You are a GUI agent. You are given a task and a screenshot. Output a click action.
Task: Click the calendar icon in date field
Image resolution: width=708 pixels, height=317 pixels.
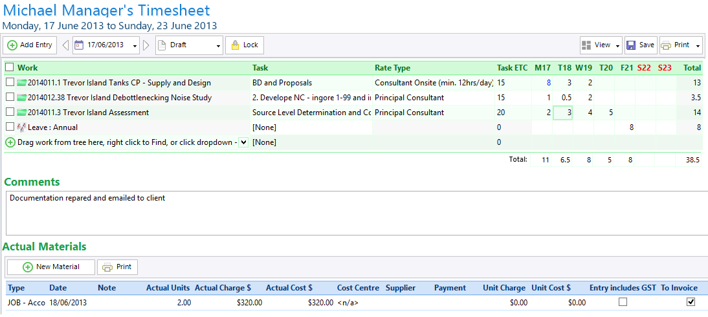point(79,45)
